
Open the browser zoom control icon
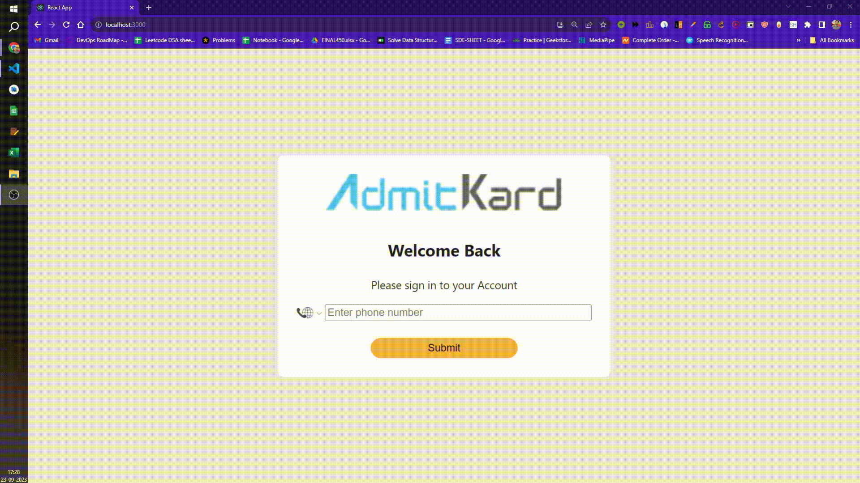[575, 25]
